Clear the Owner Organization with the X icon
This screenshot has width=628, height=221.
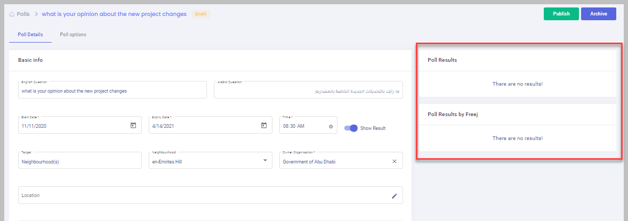[394, 161]
